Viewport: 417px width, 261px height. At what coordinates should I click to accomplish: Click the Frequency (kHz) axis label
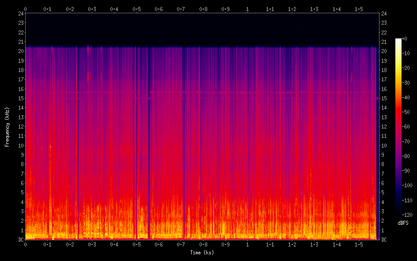click(7, 126)
